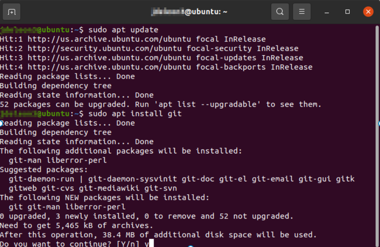Open a new terminal tab

tap(11, 12)
